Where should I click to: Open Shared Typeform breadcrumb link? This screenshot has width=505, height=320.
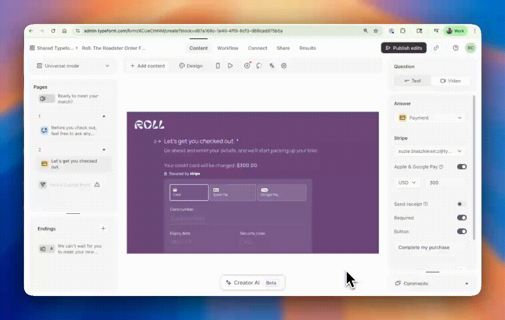(55, 48)
